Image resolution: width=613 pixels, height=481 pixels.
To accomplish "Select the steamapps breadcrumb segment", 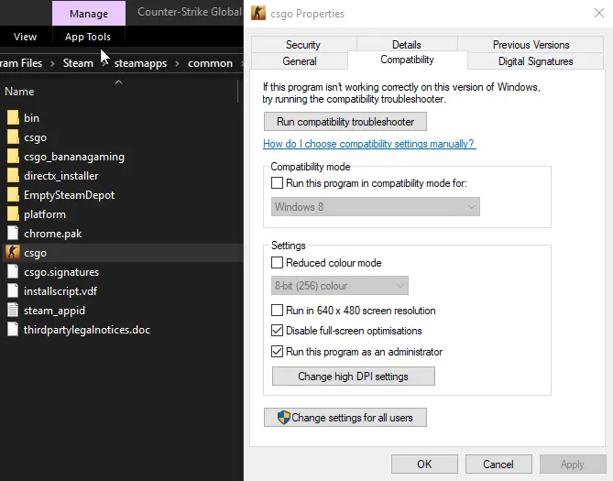I will coord(140,63).
